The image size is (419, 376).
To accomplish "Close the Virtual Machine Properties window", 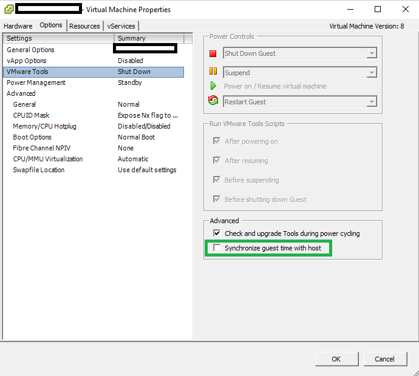I will (x=406, y=9).
